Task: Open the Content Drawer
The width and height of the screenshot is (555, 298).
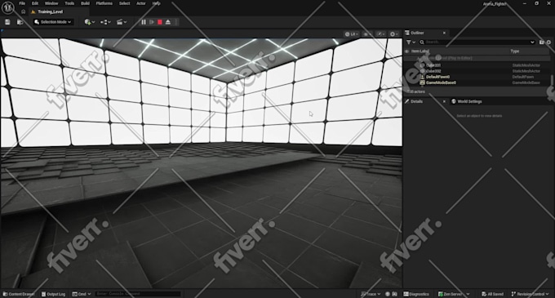Action: (x=19, y=294)
